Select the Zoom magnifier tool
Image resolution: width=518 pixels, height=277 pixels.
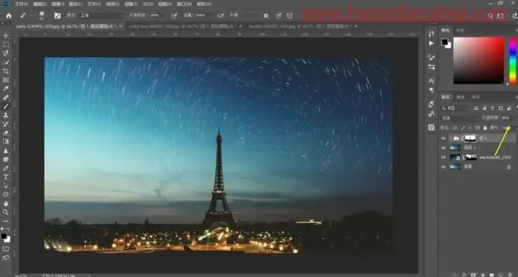click(x=6, y=212)
